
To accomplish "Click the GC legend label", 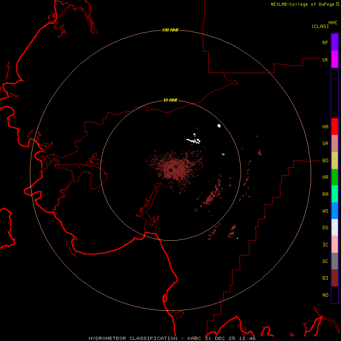I will (x=325, y=261).
